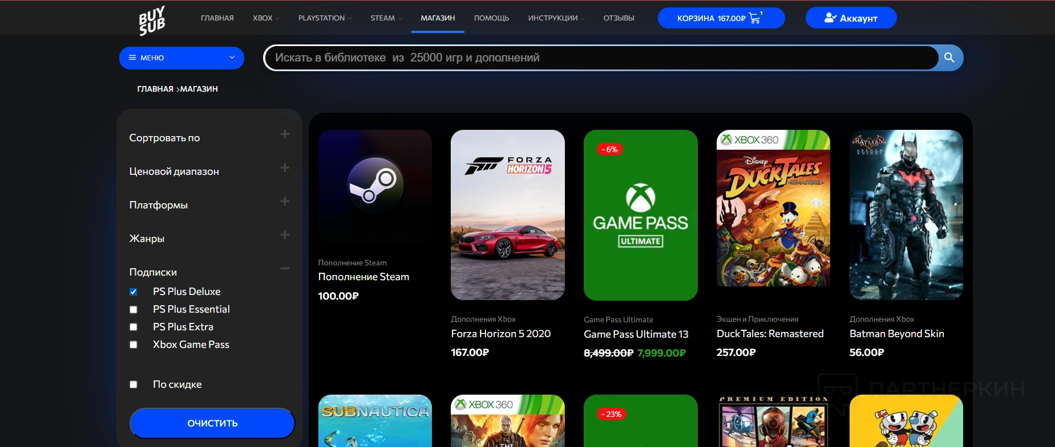Click the 'ГЛАВНАЯ' breadcrumb link
The width and height of the screenshot is (1055, 447).
click(155, 89)
